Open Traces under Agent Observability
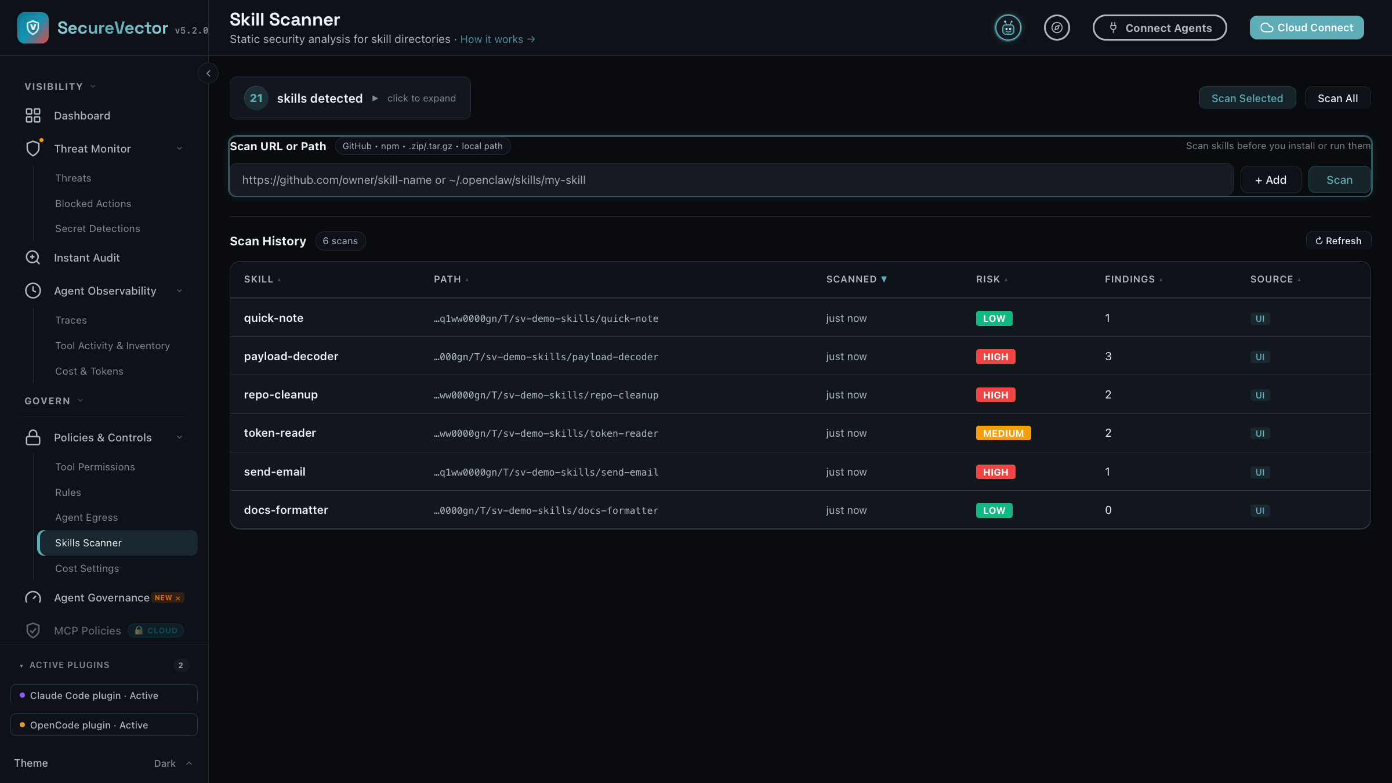 point(71,320)
